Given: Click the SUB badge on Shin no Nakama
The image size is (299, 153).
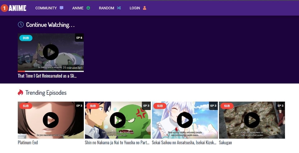Looking at the screenshot, I should [93, 106].
